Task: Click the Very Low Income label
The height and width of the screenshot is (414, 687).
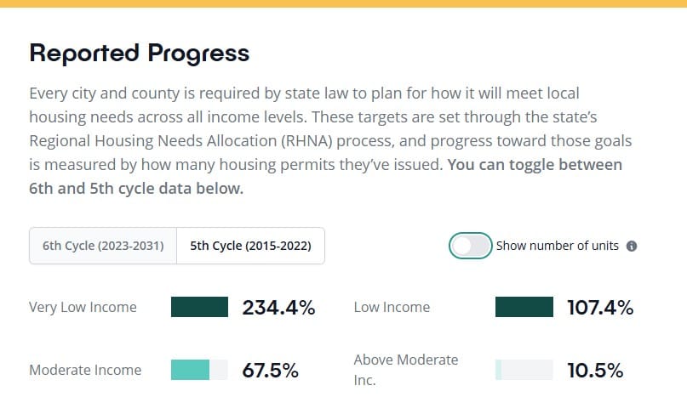Action: [83, 307]
